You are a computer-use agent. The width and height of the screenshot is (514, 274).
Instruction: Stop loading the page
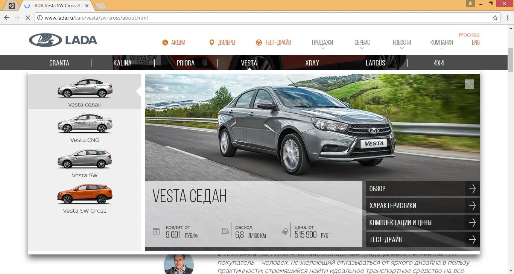27,18
